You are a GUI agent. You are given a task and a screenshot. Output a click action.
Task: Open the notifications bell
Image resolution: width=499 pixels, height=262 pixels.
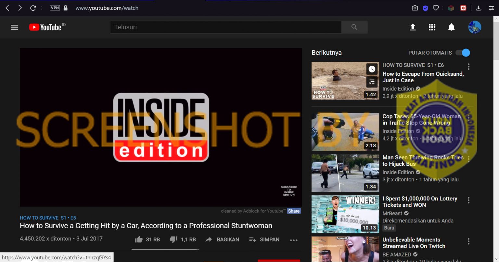click(x=452, y=27)
